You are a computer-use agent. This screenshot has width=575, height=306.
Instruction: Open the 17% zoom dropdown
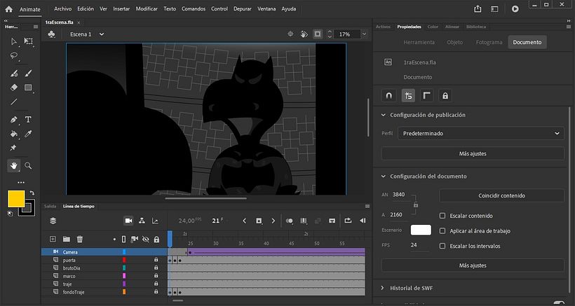pos(364,34)
